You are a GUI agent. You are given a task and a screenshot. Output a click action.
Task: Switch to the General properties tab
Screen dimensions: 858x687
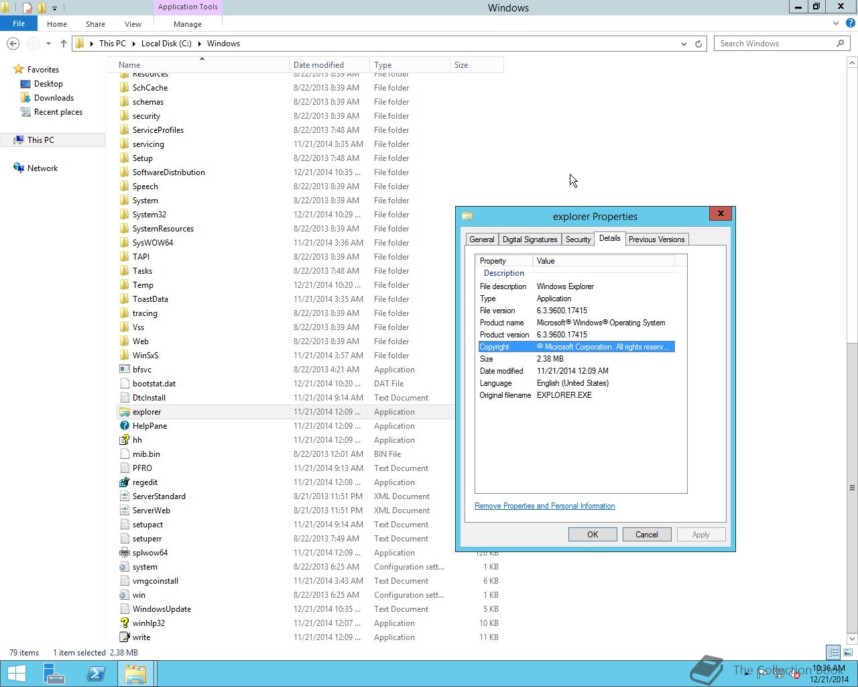(482, 240)
